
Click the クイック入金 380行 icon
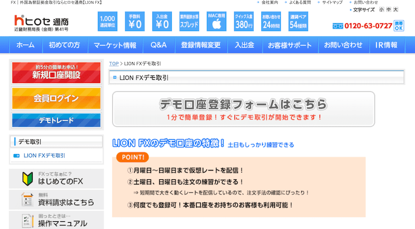coord(244,21)
